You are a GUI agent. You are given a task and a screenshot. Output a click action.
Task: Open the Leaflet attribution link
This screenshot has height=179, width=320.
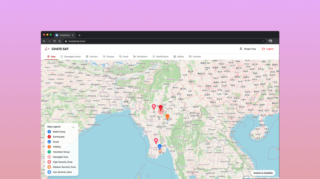247,178
